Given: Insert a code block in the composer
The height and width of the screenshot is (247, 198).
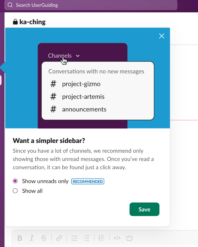Looking at the screenshot, I should pos(129,238).
